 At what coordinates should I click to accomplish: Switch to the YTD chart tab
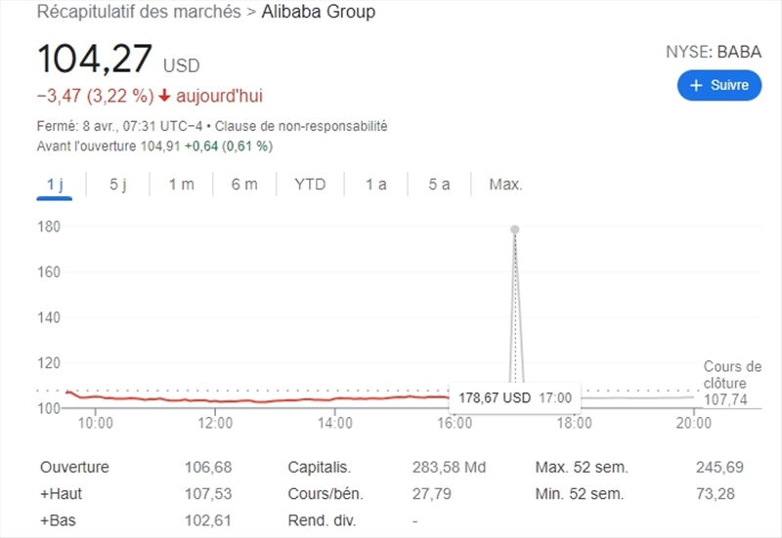click(310, 185)
